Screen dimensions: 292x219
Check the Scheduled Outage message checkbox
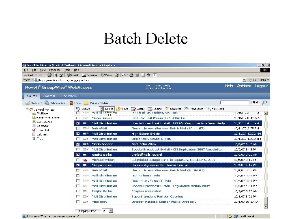click(x=78, y=160)
